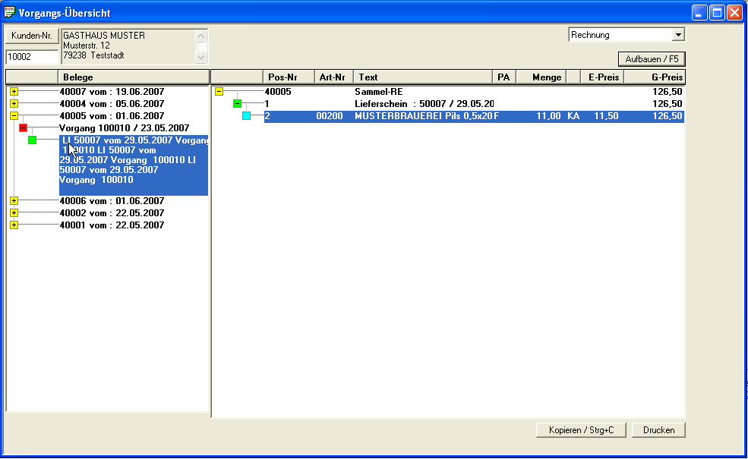Click the Aufbauen / F5 button
Image resolution: width=748 pixels, height=459 pixels.
coord(652,59)
